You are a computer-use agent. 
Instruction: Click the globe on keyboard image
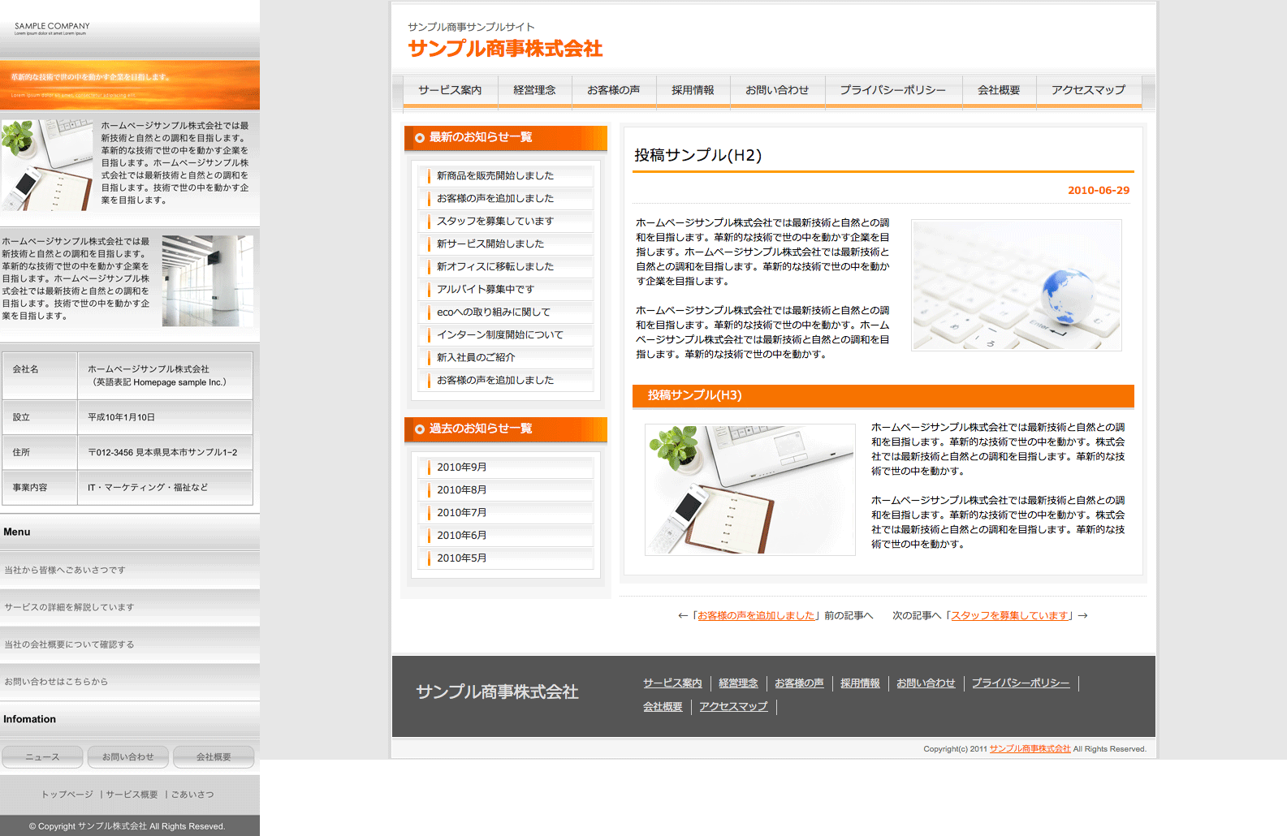(x=1016, y=285)
